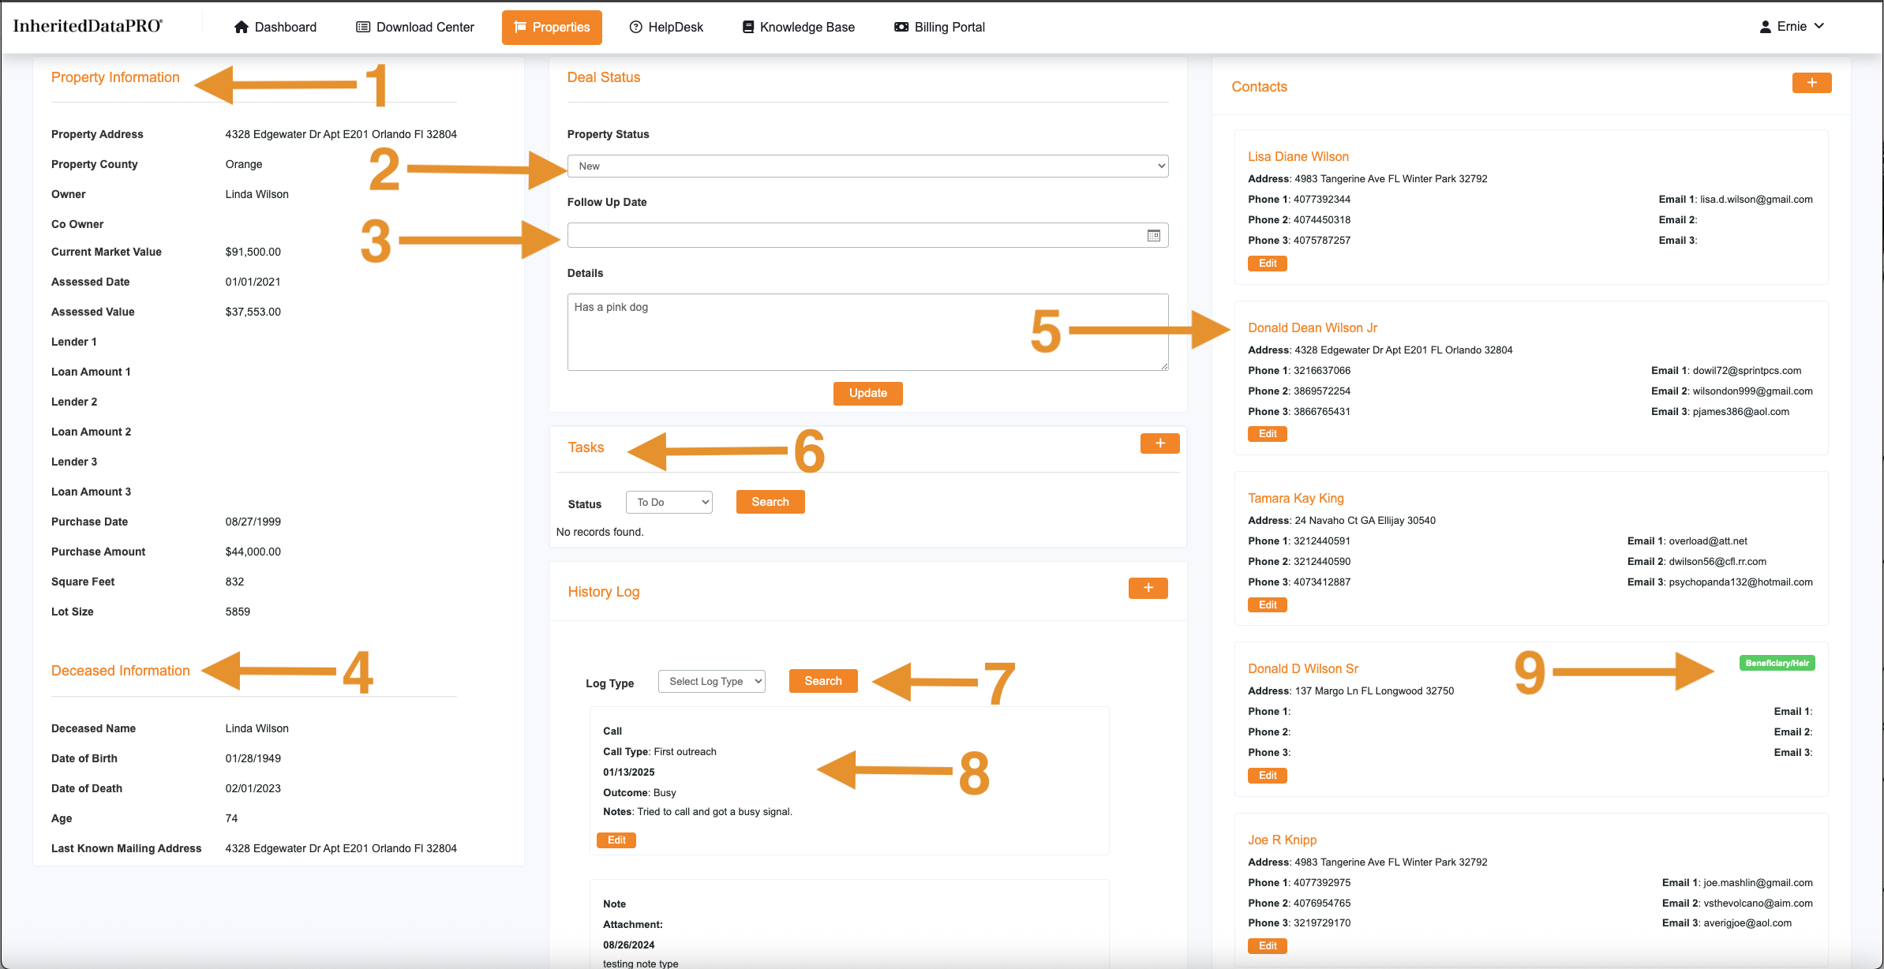The width and height of the screenshot is (1884, 969).
Task: Click the Dashboard home icon
Action: click(x=242, y=27)
